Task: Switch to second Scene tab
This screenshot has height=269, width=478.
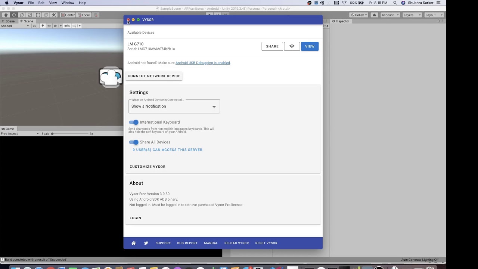Action: pyautogui.click(x=27, y=21)
